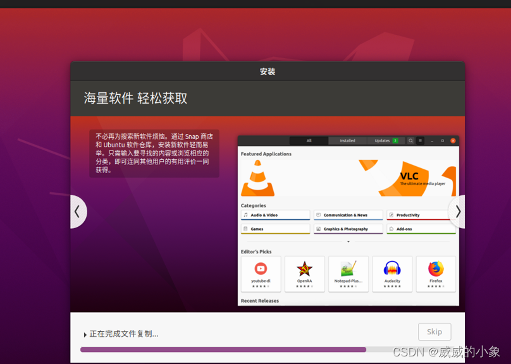Open the Games category with gamepad icon
511x364 pixels.
pyautogui.click(x=247, y=228)
